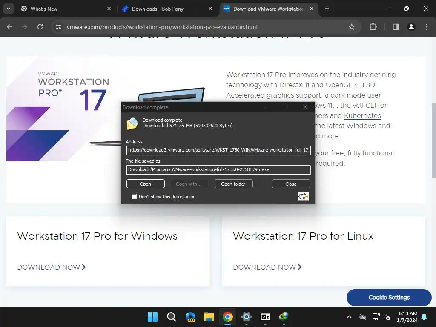The image size is (436, 327).
Task: Open the clock showing 6:13 AM
Action: coord(407,317)
